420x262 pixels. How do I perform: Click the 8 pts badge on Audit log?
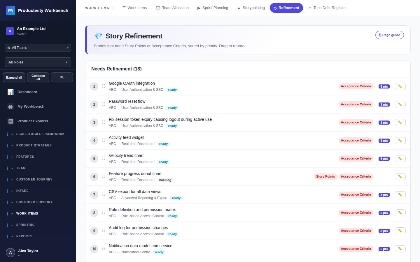pyautogui.click(x=384, y=231)
